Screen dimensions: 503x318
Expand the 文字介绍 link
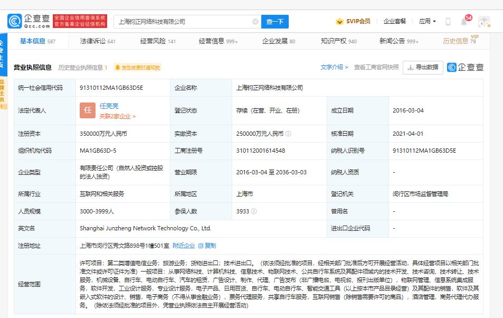click(334, 67)
